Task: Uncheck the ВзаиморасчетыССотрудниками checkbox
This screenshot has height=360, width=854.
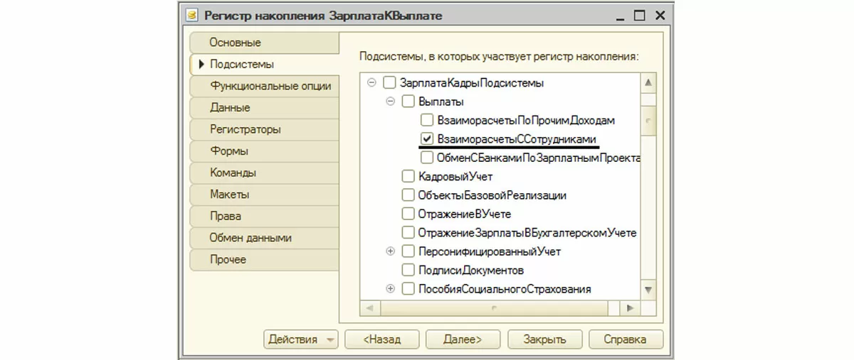Action: tap(427, 139)
